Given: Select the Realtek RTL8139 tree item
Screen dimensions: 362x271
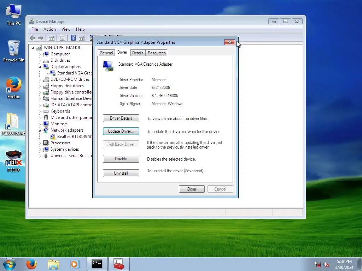Looking at the screenshot, I should (75, 137).
